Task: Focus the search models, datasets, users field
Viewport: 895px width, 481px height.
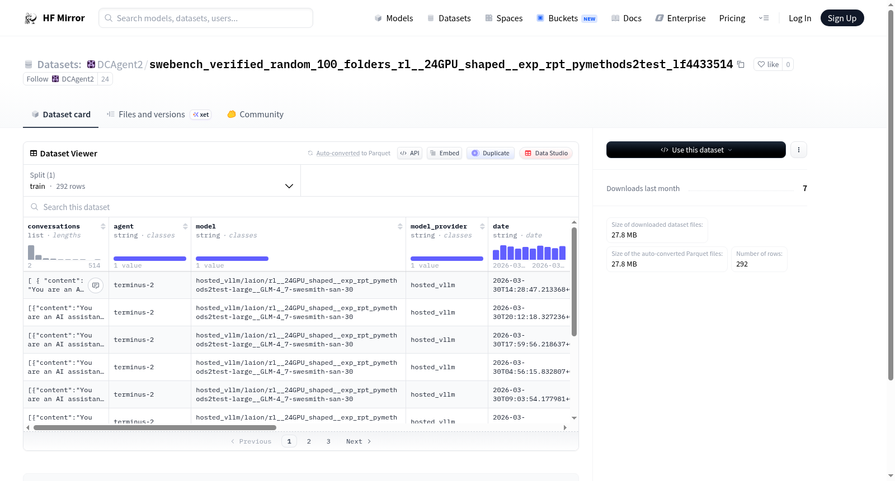Action: point(206,18)
